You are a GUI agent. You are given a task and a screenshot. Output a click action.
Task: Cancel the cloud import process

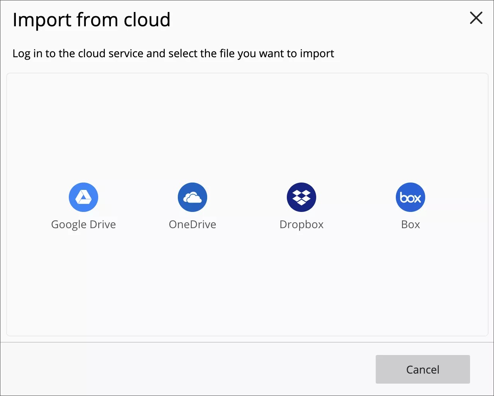click(422, 369)
